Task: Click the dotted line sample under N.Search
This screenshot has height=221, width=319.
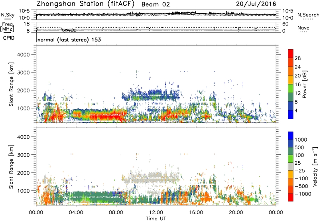Action: click(308, 19)
